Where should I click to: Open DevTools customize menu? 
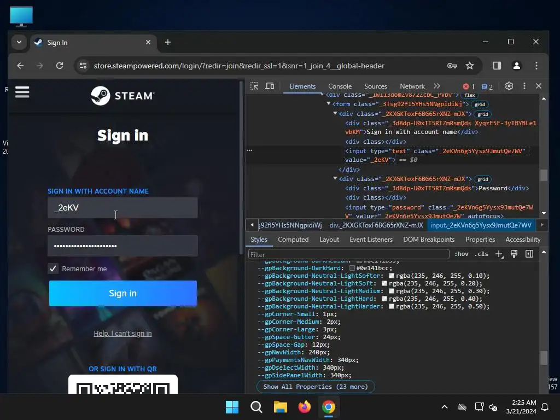(x=524, y=86)
